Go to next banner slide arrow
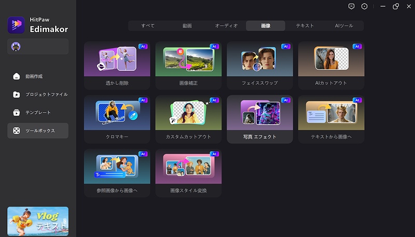This screenshot has width=415, height=237. point(65,221)
